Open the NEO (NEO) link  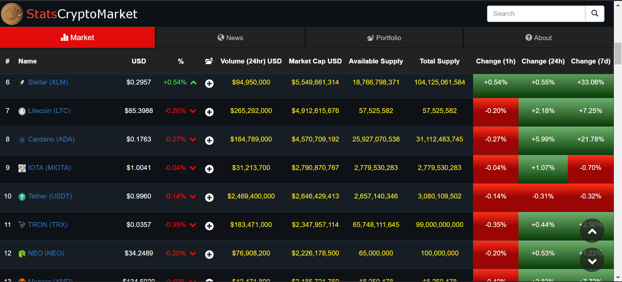click(46, 253)
